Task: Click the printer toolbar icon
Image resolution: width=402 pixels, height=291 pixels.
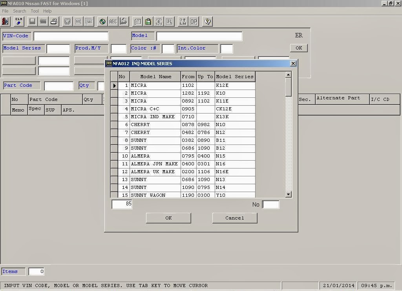Action: [x=54, y=22]
